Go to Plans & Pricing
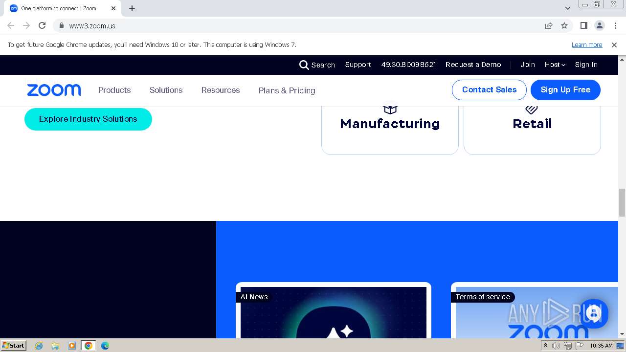The width and height of the screenshot is (626, 352). pos(287,90)
